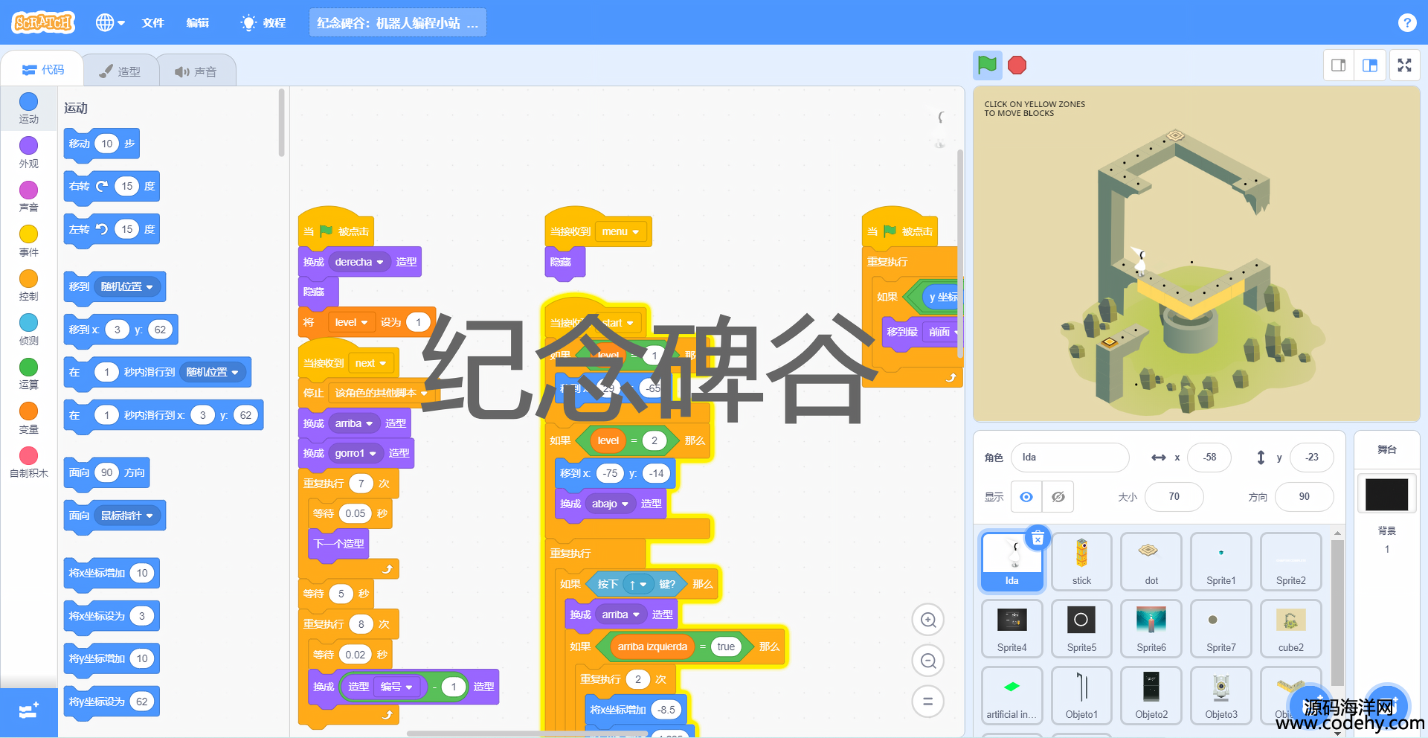
Task: Switch to the 造型 tab
Action: (x=120, y=71)
